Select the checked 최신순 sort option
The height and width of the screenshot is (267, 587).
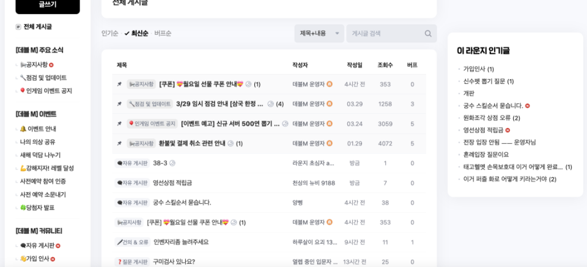pos(136,33)
